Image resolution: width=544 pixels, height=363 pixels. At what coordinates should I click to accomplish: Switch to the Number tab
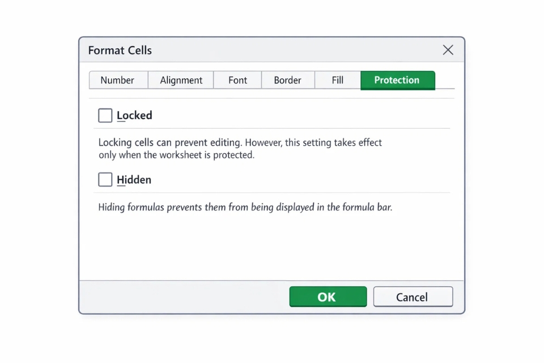pos(117,80)
